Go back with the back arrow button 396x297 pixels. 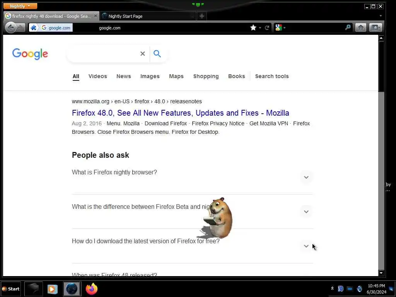10,27
